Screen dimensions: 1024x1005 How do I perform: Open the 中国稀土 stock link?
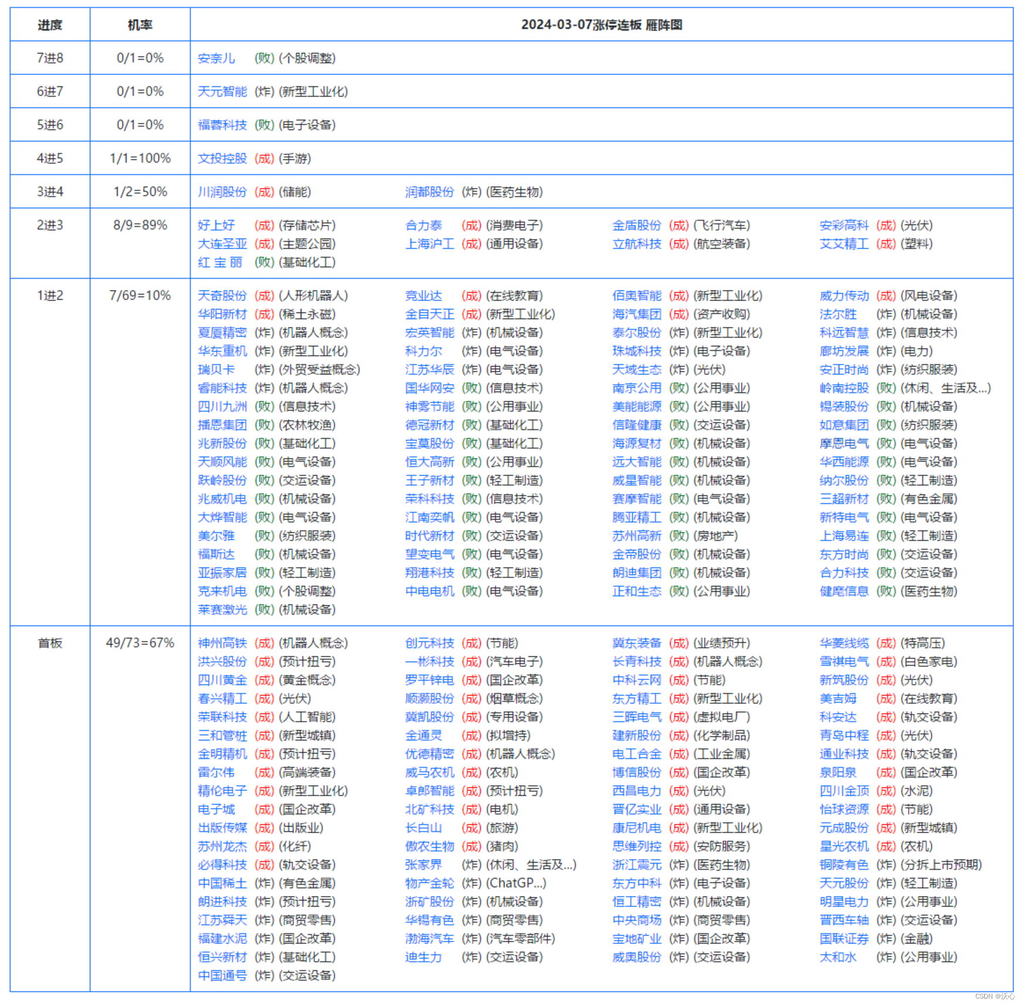click(x=222, y=883)
